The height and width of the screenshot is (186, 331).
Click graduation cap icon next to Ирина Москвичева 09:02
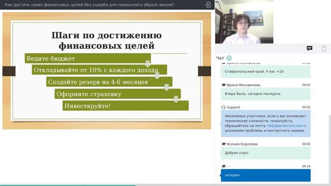pos(223,85)
